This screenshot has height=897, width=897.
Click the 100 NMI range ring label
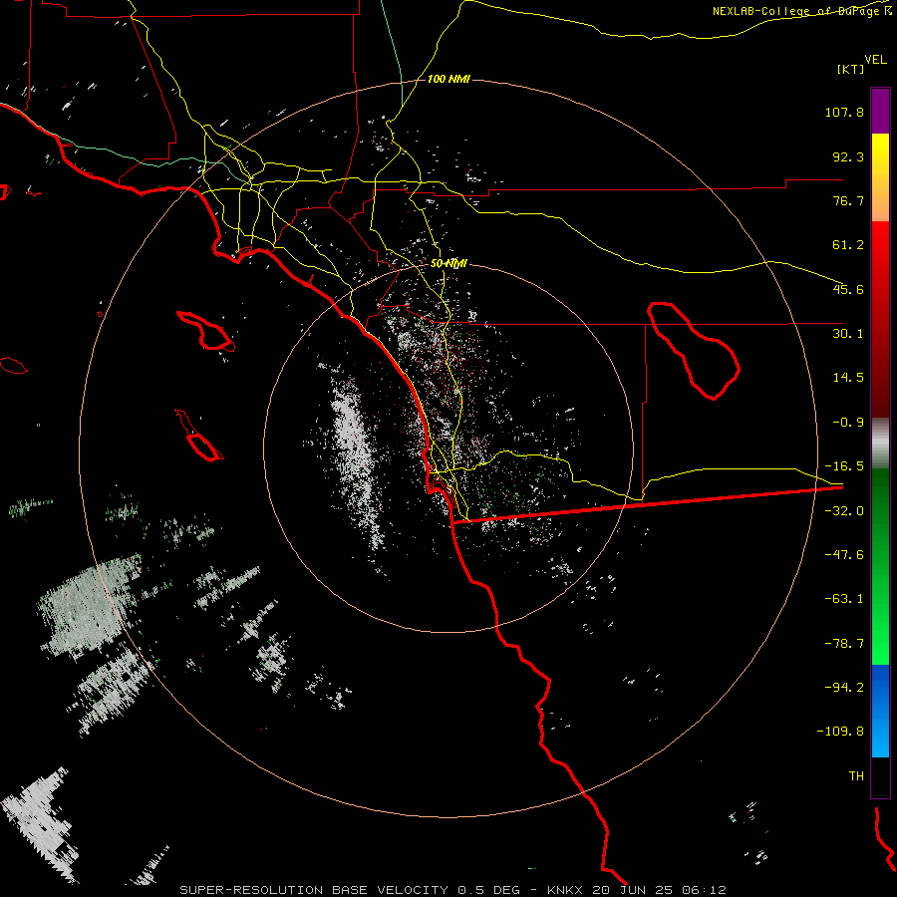(448, 79)
